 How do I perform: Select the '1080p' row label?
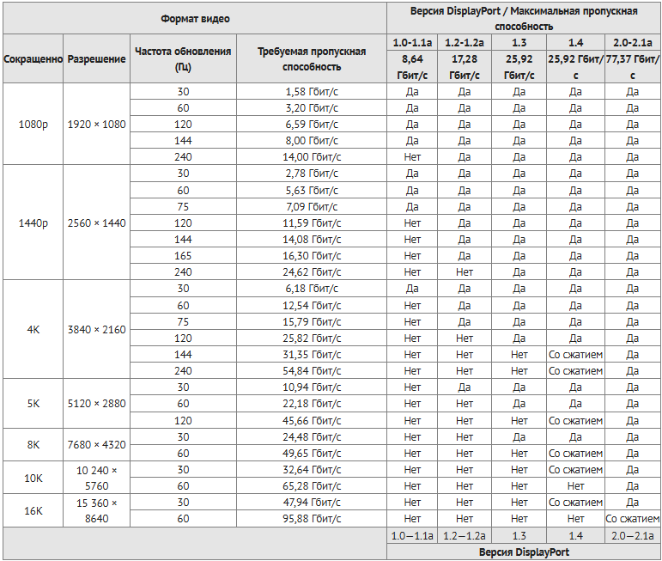[33, 124]
